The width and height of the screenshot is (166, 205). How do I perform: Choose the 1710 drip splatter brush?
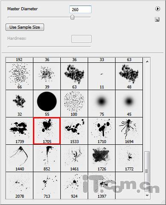[101, 131]
